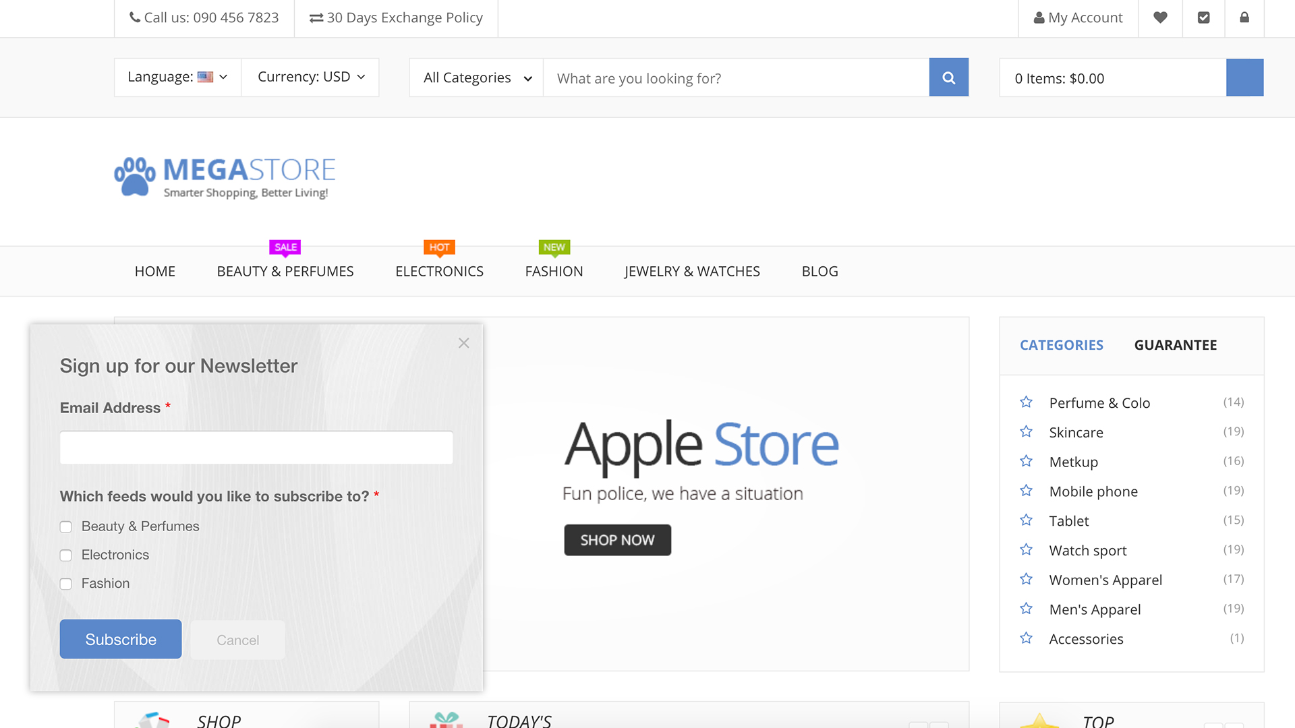Click the Email Address input field
This screenshot has width=1295, height=728.
pyautogui.click(x=256, y=448)
